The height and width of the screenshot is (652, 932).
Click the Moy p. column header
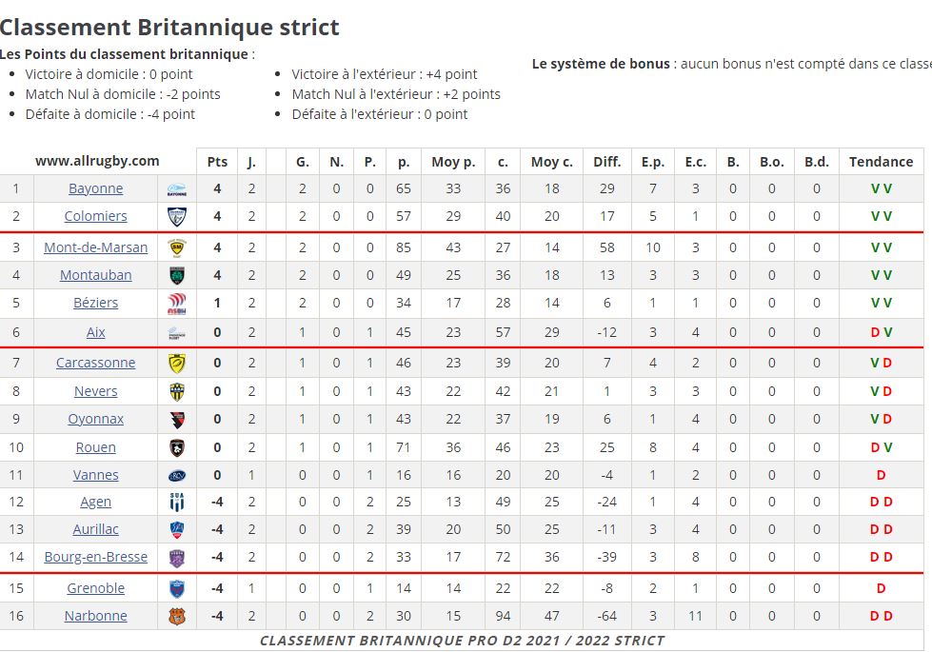(453, 162)
